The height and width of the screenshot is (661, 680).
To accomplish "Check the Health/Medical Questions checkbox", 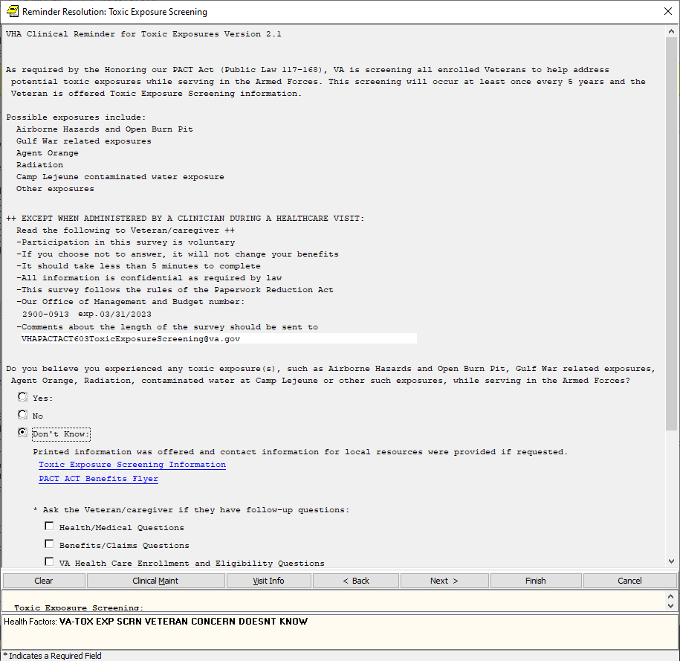I will (x=50, y=526).
